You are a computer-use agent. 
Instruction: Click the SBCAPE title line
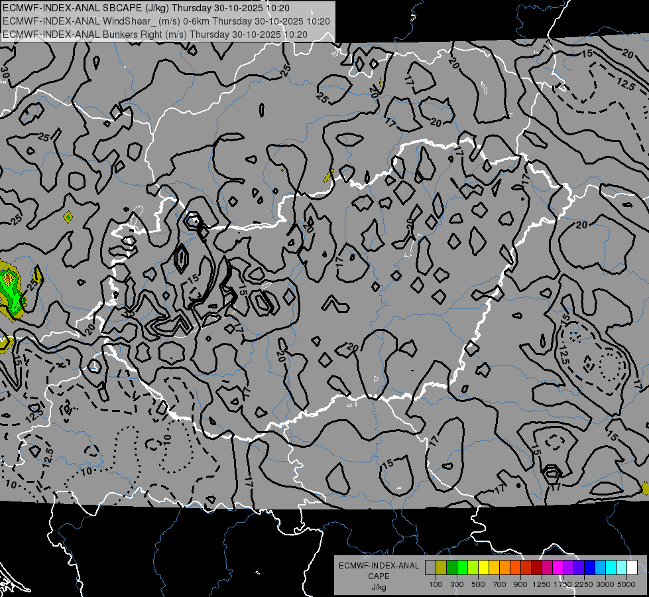click(x=146, y=8)
